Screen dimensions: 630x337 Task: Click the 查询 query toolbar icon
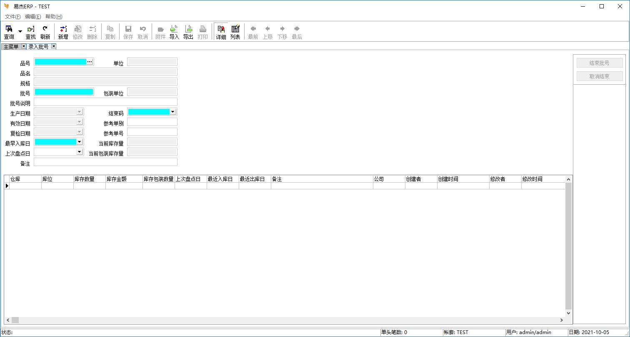[x=9, y=32]
